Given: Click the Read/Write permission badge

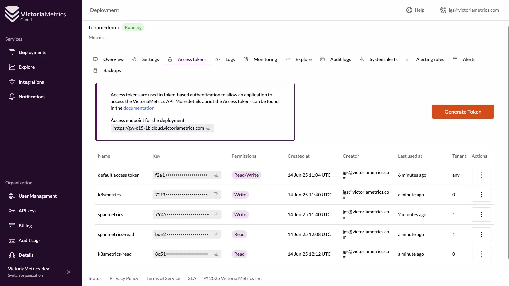Looking at the screenshot, I should pos(246,175).
